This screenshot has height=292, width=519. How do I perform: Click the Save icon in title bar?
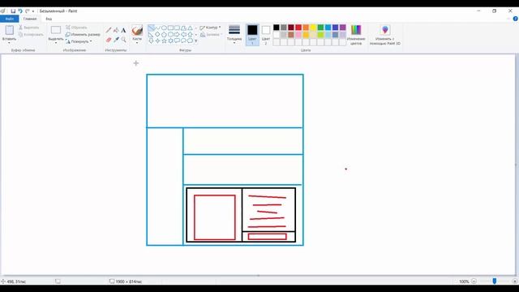click(x=13, y=11)
